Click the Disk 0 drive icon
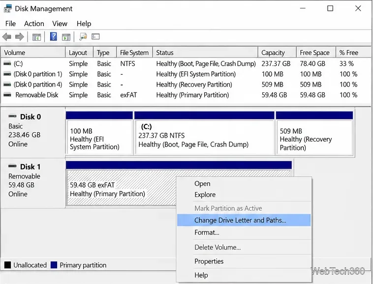The image size is (373, 284). point(12,116)
